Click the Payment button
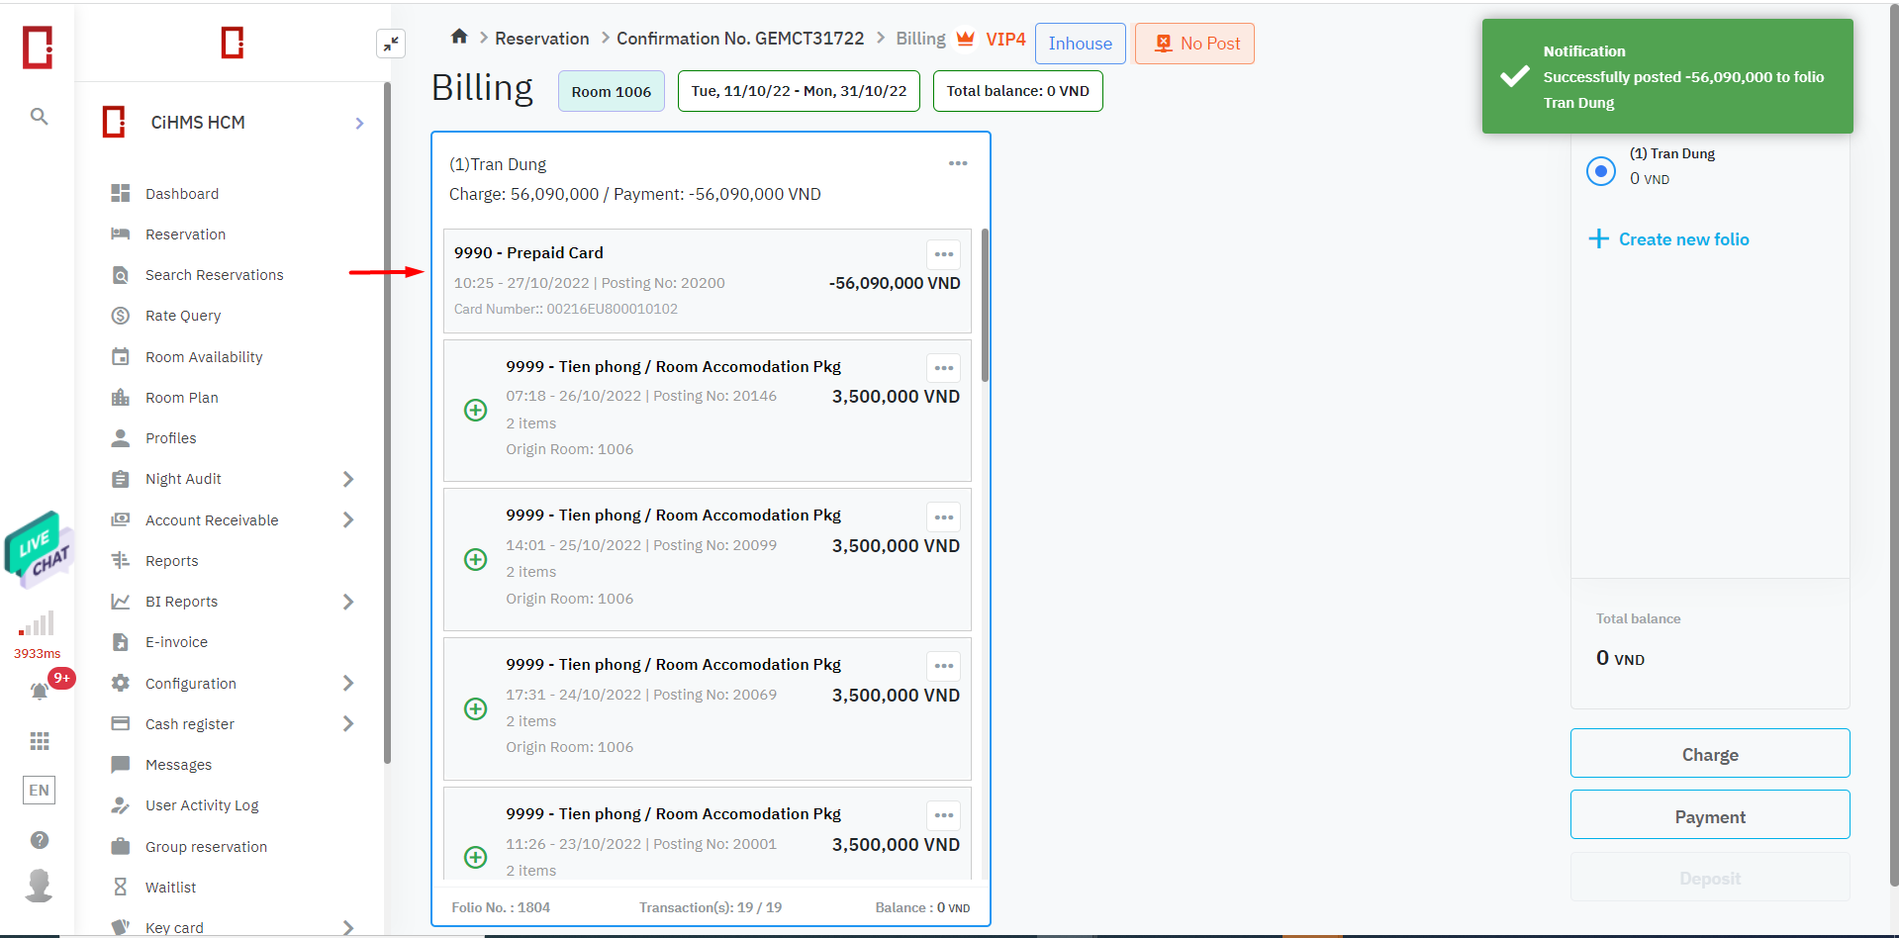 click(1709, 816)
